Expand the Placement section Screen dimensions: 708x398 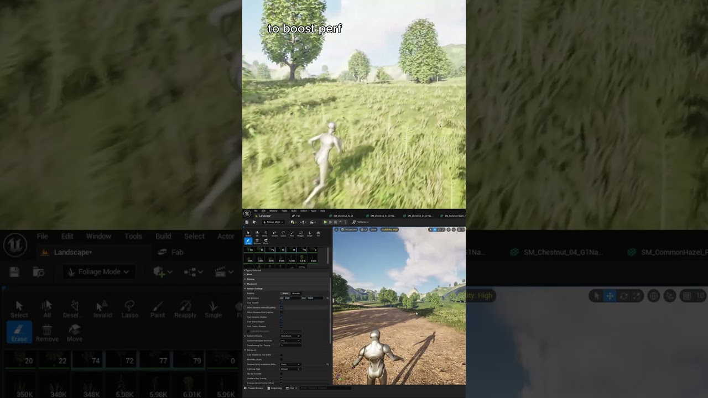tap(245, 284)
